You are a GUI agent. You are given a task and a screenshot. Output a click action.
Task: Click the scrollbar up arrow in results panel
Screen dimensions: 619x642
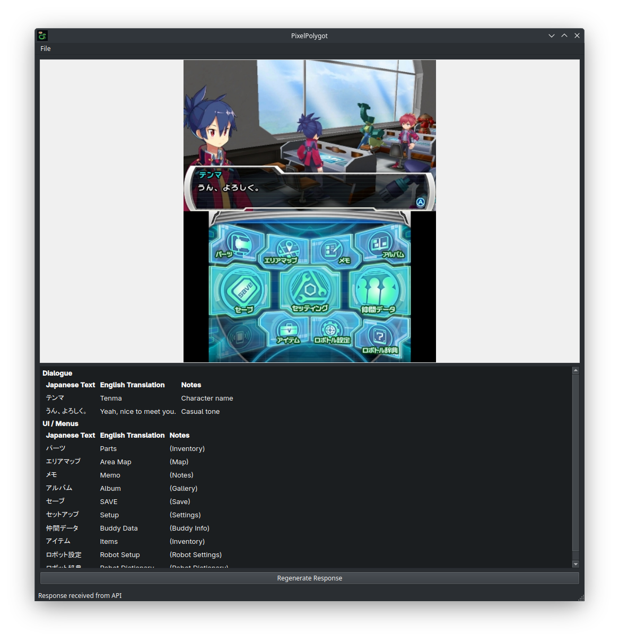576,370
